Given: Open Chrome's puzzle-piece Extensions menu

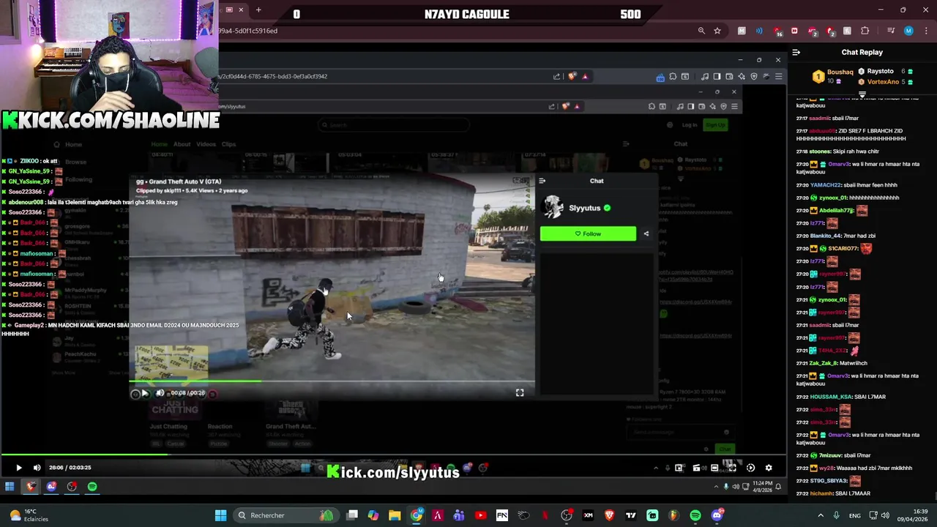Looking at the screenshot, I should (865, 31).
